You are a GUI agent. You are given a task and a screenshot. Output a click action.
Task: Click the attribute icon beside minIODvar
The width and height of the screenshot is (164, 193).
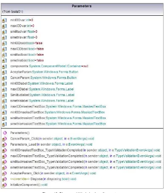click(x=4, y=20)
